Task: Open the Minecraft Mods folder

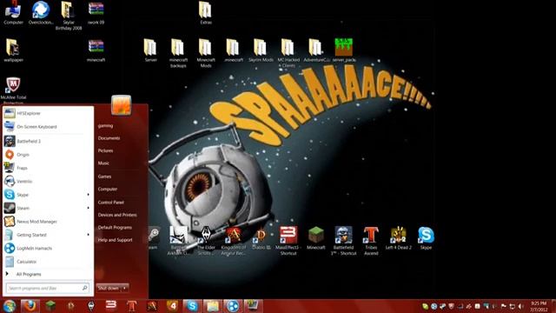Action: (206, 53)
